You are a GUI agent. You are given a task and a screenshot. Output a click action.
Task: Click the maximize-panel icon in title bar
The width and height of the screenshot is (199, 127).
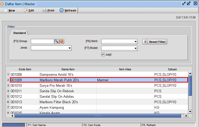click(x=189, y=4)
